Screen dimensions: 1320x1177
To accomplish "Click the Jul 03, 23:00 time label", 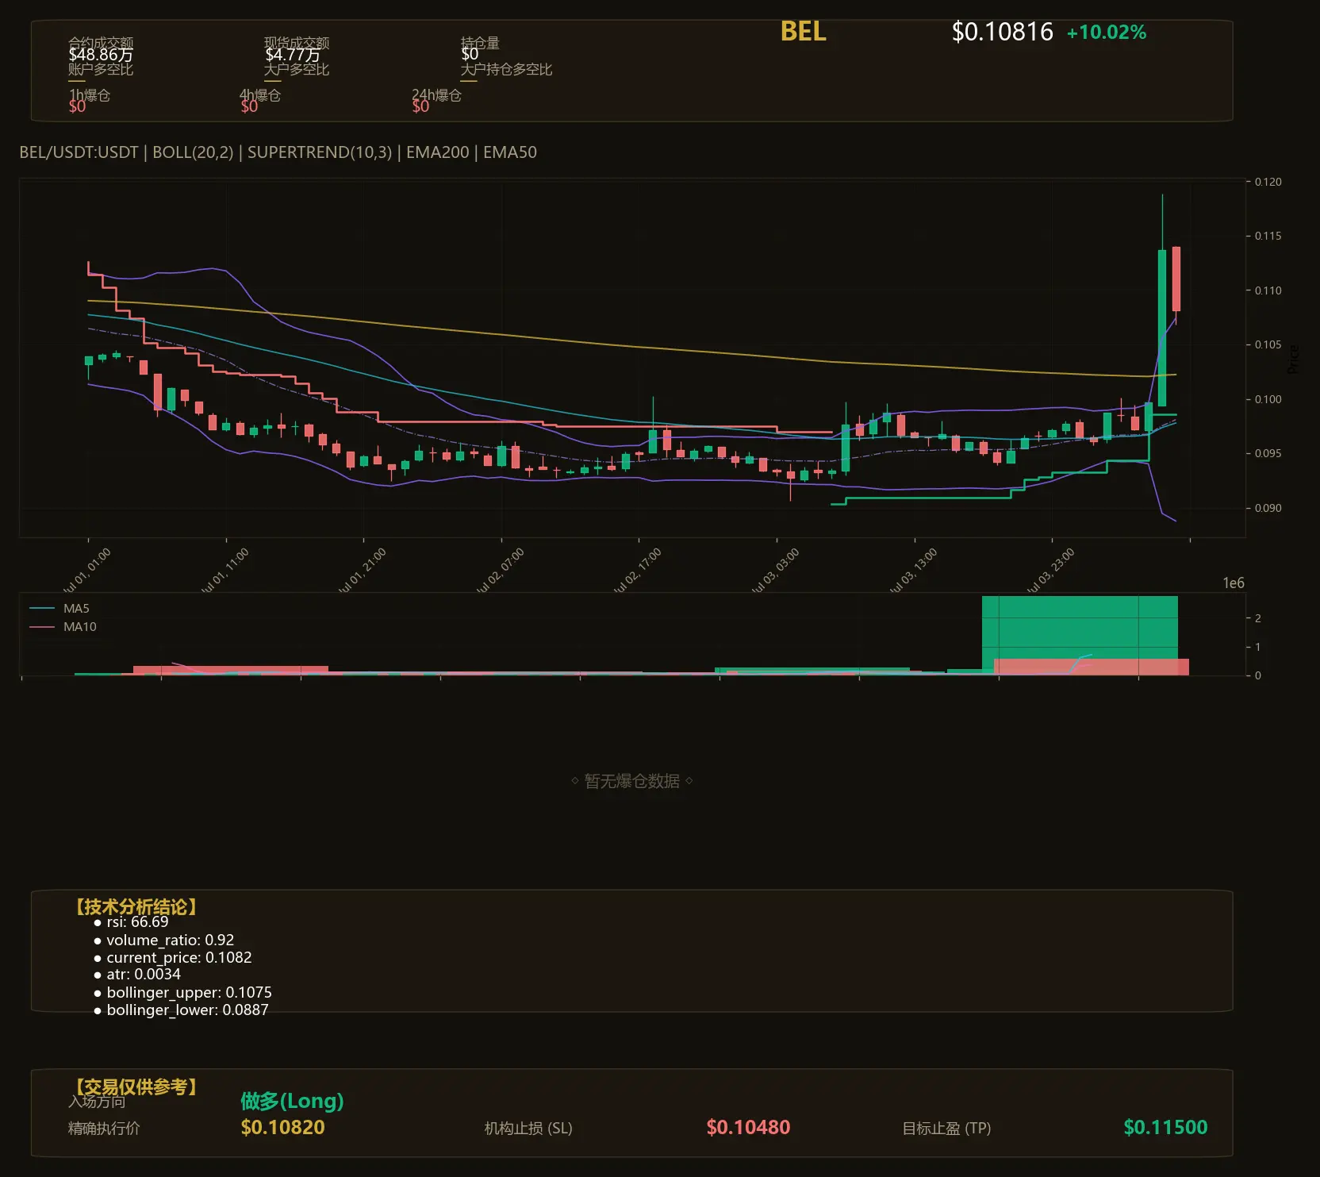I will (1050, 571).
